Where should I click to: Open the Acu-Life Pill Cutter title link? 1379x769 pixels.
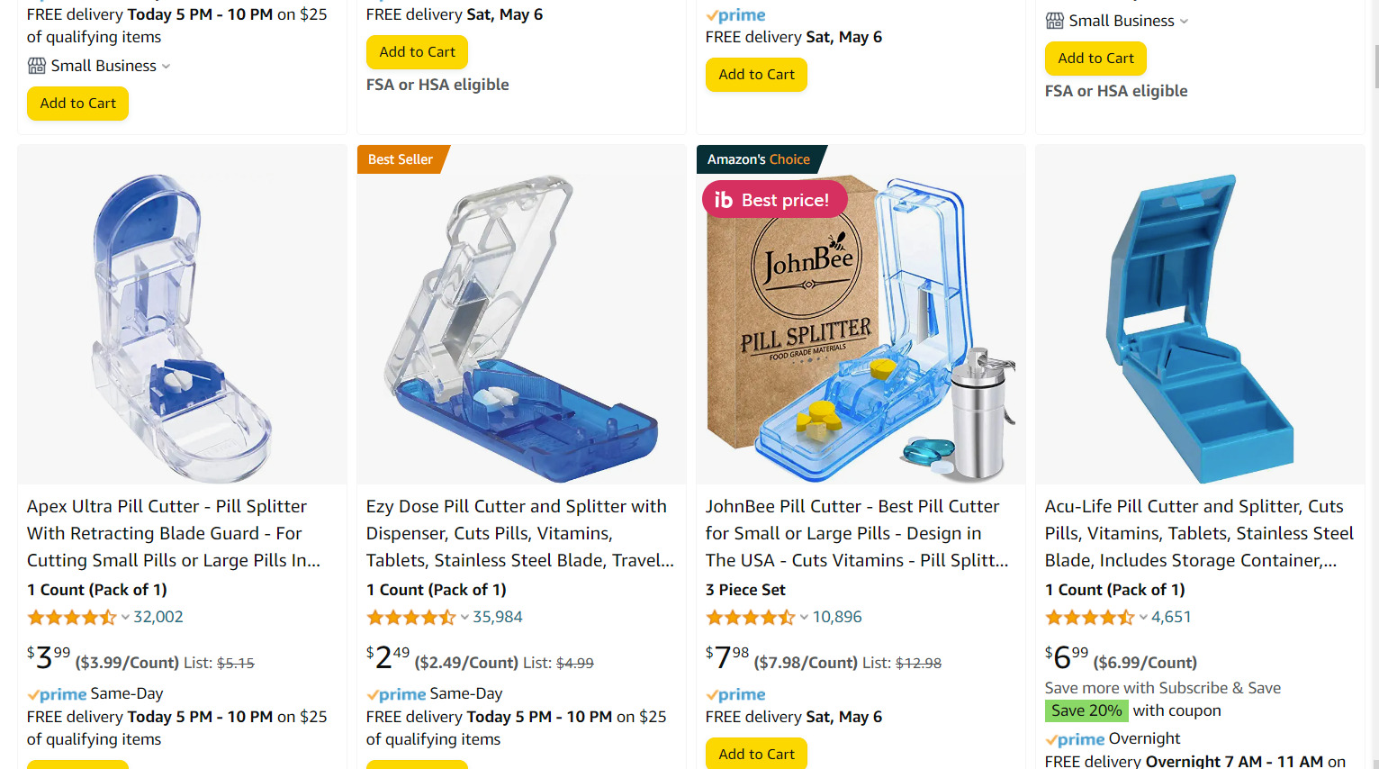tap(1199, 533)
